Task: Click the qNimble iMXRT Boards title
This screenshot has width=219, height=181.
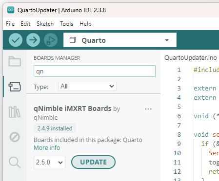Action: click(x=73, y=109)
